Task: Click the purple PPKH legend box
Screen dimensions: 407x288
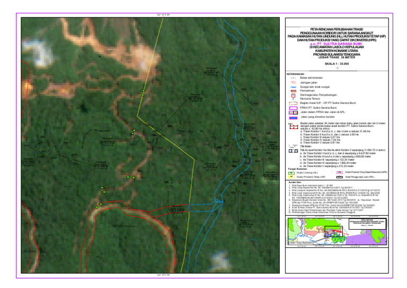Action: pos(293,108)
